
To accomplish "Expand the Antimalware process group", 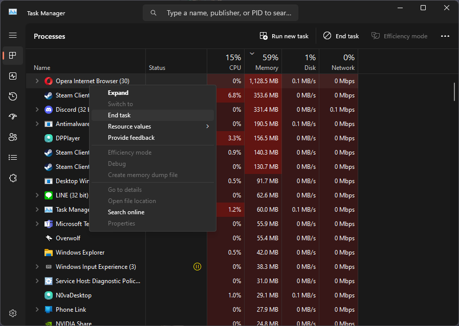I will tap(37, 124).
